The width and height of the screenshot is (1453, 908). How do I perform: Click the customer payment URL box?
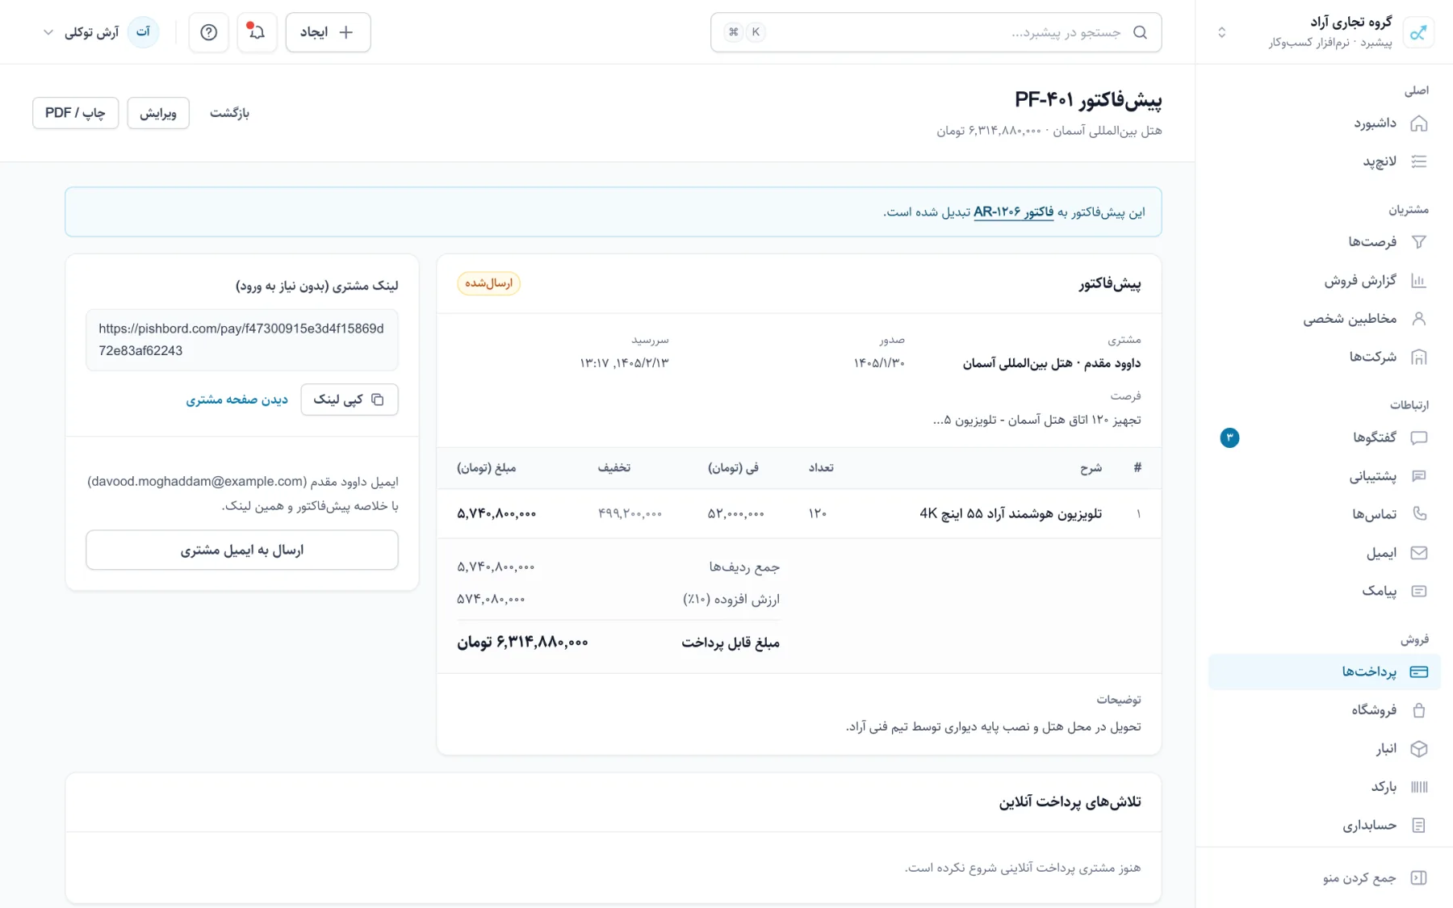(x=242, y=340)
